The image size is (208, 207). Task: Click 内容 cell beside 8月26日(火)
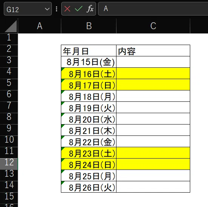point(153,187)
